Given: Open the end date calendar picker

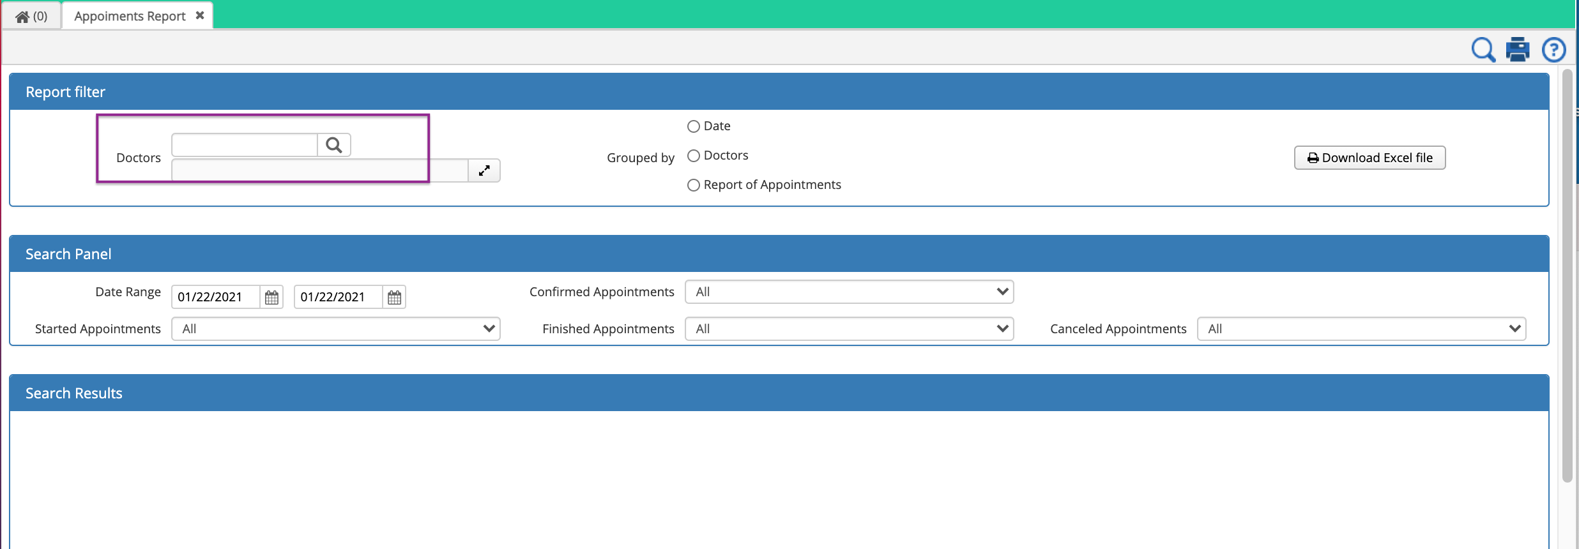Looking at the screenshot, I should click(394, 297).
